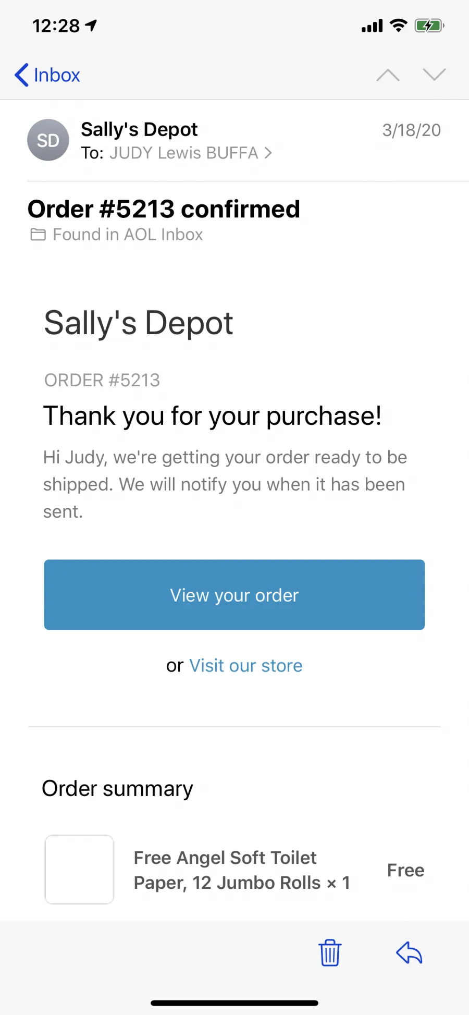Tap sender name Sally's Depot
Viewport: 469px width, 1015px height.
click(x=139, y=129)
